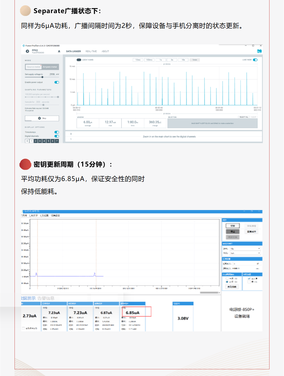Click the eject device icon next to PPK2
This screenshot has width=284, height=376.
pos(59,51)
